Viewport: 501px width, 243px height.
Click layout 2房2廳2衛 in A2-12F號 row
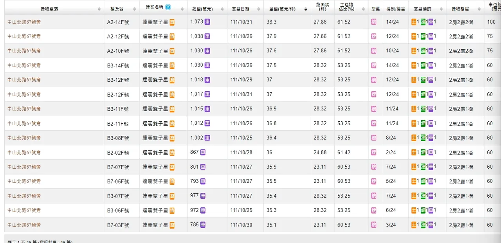point(461,36)
